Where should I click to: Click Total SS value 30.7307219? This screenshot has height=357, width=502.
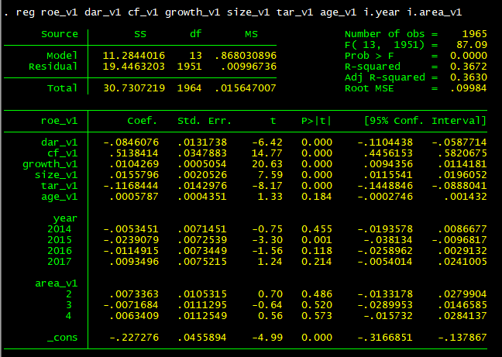tap(134, 88)
